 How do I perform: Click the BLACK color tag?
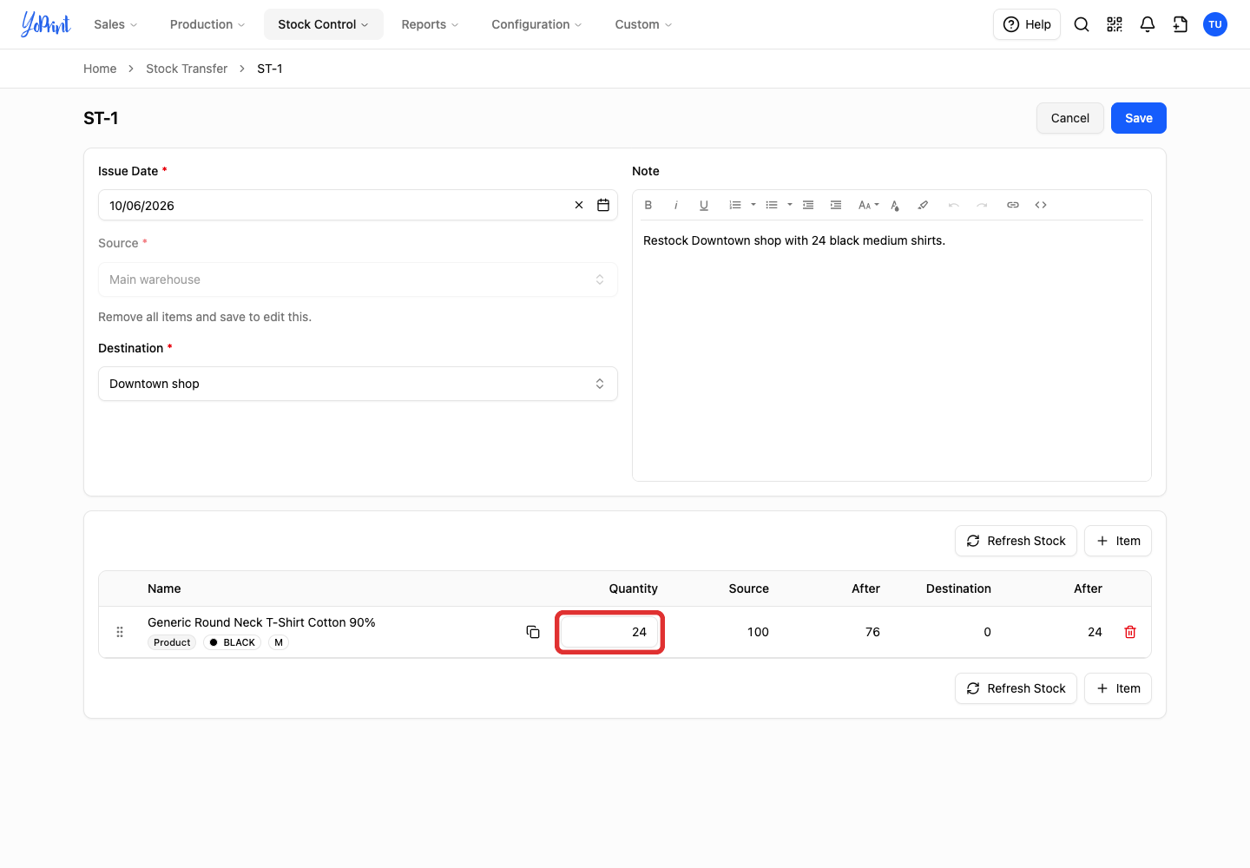point(233,642)
